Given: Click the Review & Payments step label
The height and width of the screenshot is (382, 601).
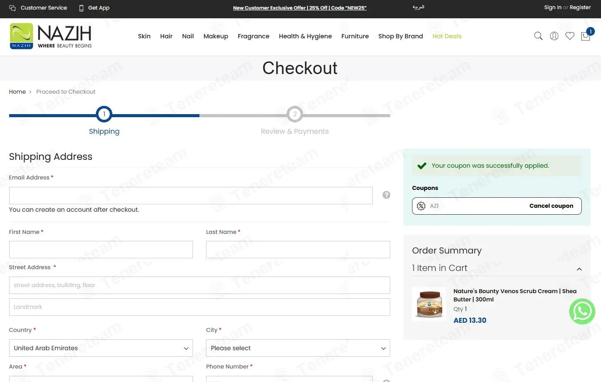Looking at the screenshot, I should tap(295, 132).
